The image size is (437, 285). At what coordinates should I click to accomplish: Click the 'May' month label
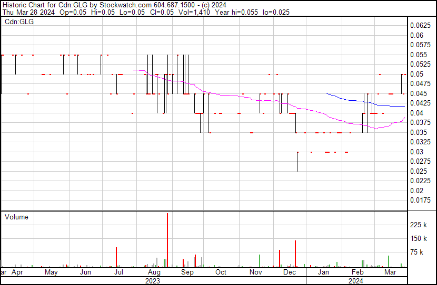coord(51,272)
